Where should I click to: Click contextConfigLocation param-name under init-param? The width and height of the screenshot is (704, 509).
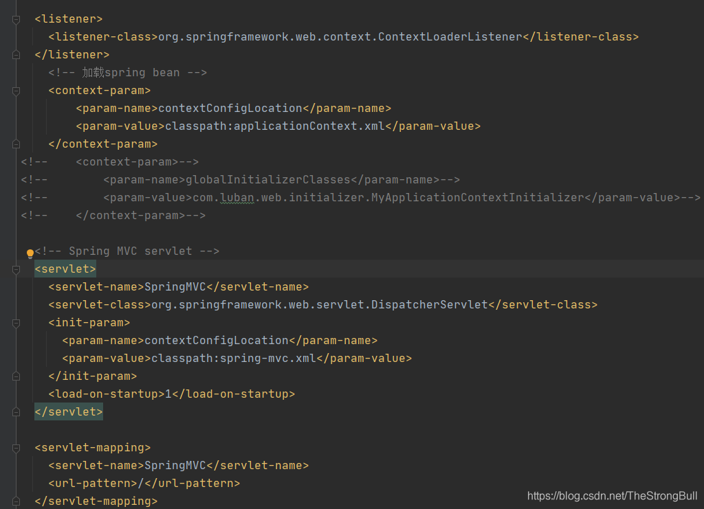[219, 341]
